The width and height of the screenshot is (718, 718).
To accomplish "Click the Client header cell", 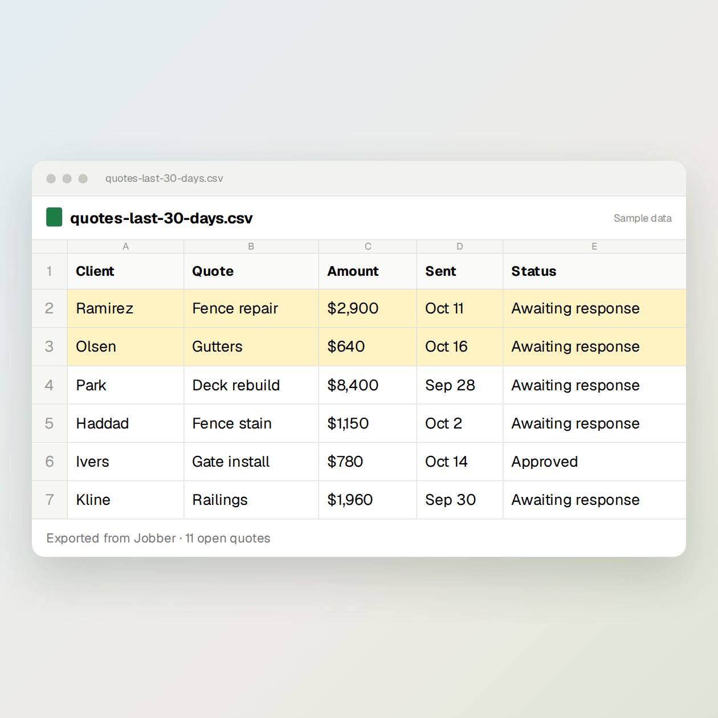I will point(125,271).
